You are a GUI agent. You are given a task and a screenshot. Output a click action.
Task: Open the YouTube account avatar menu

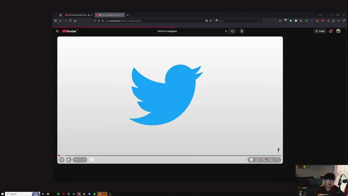pos(338,31)
